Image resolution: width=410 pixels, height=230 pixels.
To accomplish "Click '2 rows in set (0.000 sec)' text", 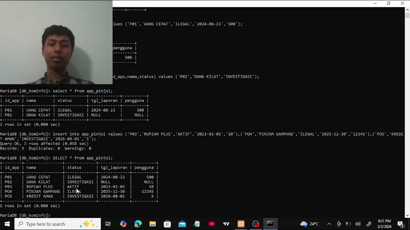I will pyautogui.click(x=30, y=124).
